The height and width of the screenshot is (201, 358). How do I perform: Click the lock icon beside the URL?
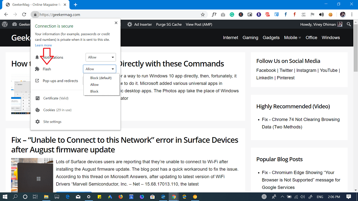35,15
